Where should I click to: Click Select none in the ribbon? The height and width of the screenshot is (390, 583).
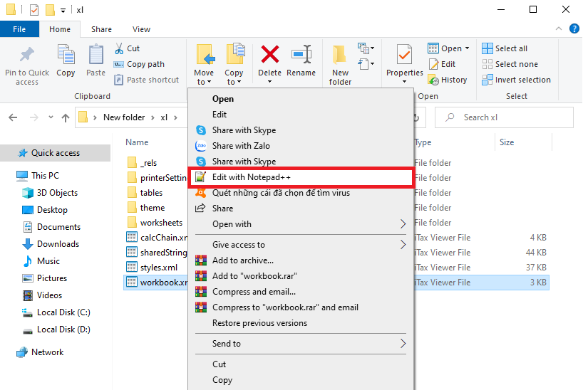tap(510, 64)
